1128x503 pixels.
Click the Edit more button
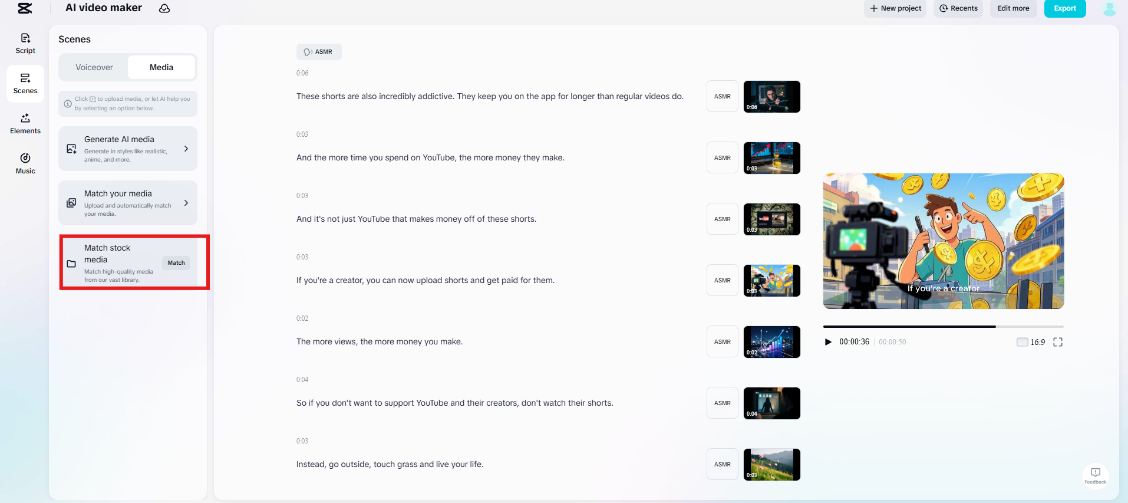click(1014, 8)
